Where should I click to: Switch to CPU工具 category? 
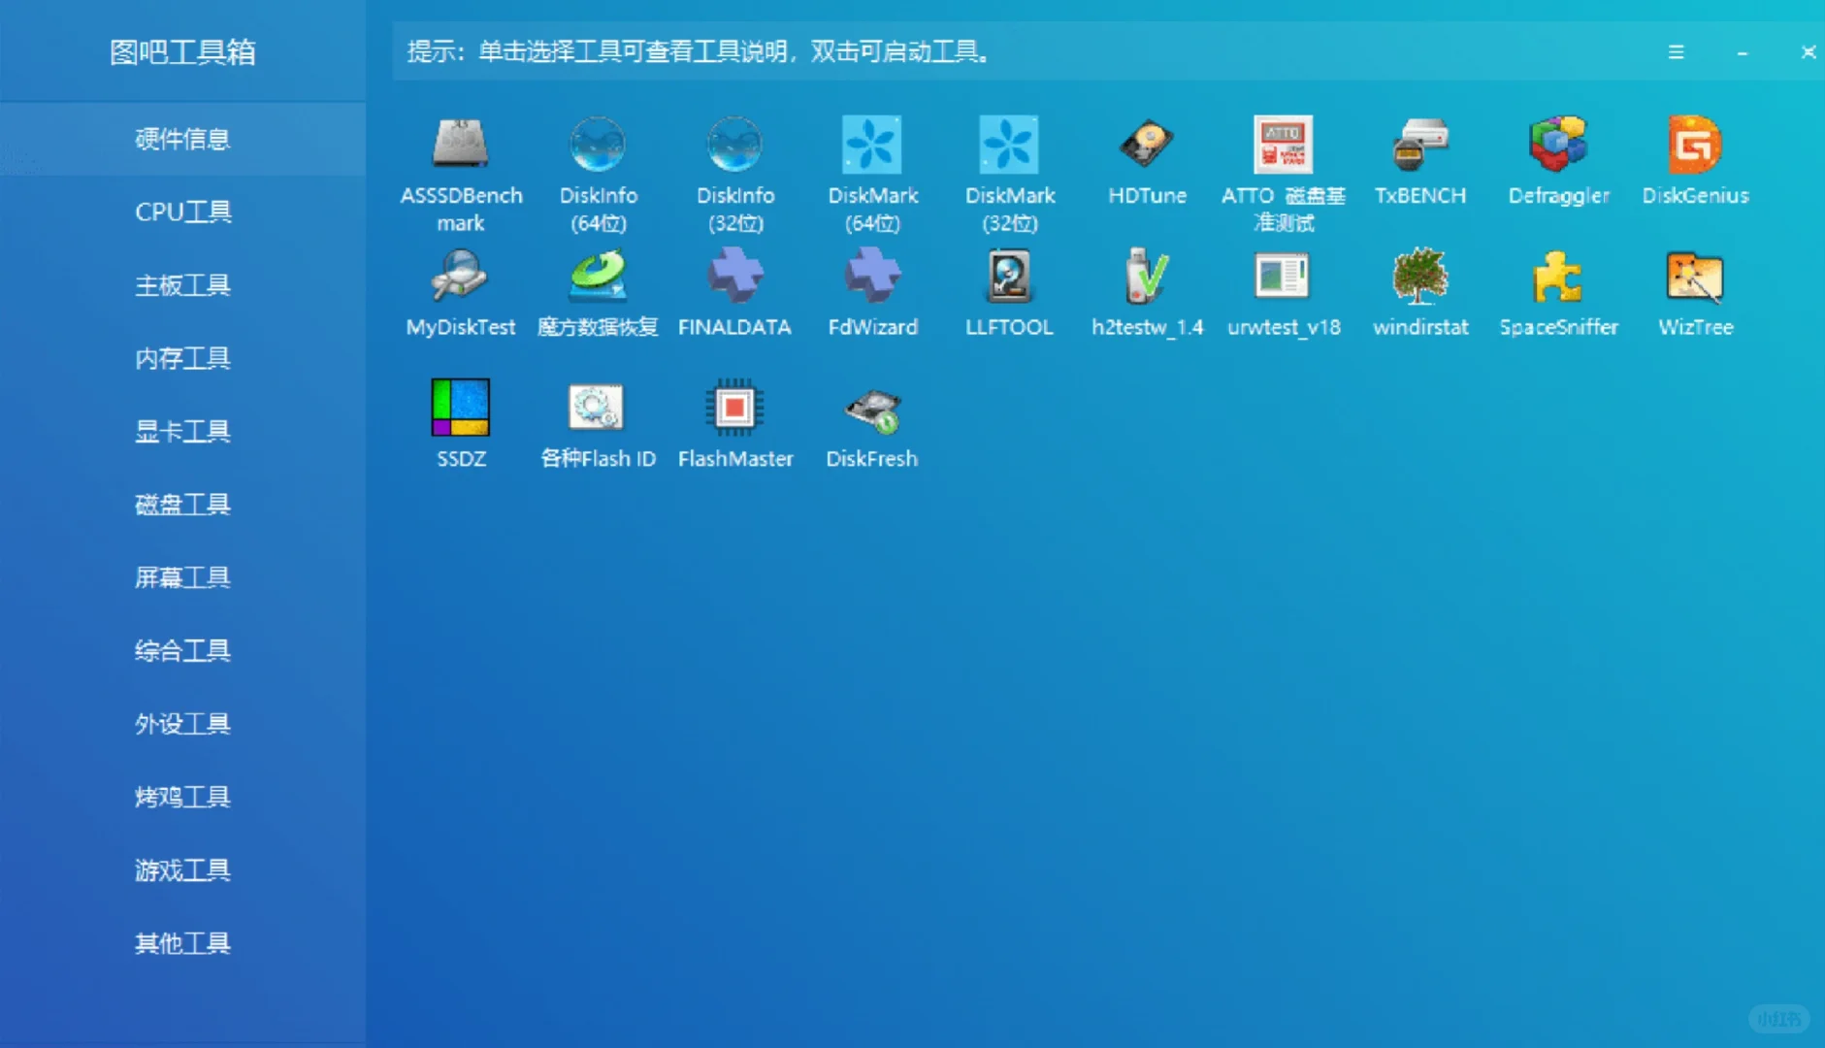183,212
